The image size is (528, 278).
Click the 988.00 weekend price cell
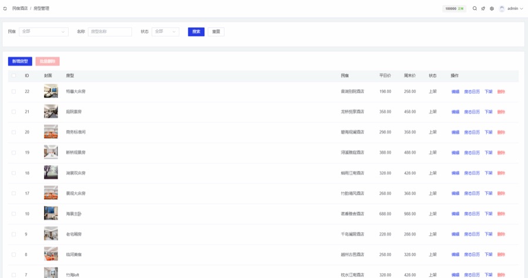[x=410, y=214]
